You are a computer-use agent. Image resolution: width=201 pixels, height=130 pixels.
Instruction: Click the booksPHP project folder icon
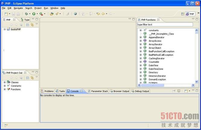coord(8,29)
